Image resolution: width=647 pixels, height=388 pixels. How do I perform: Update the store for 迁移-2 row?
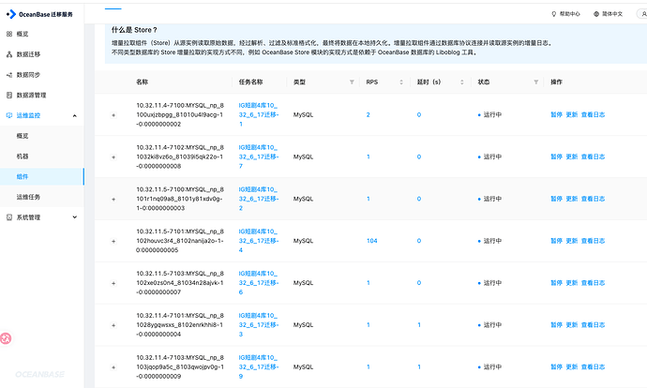571,199
